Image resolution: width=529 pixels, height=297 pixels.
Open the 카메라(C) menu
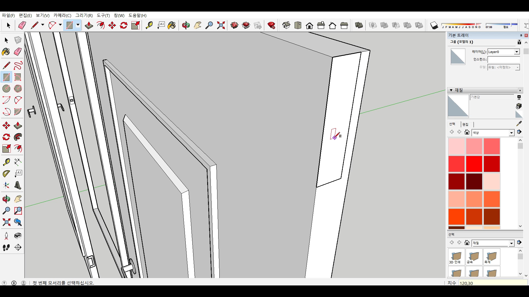62,15
